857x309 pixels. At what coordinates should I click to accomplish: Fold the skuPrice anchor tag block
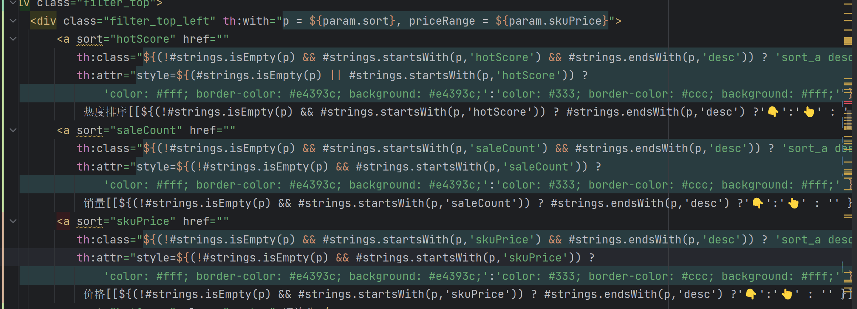pos(13,221)
